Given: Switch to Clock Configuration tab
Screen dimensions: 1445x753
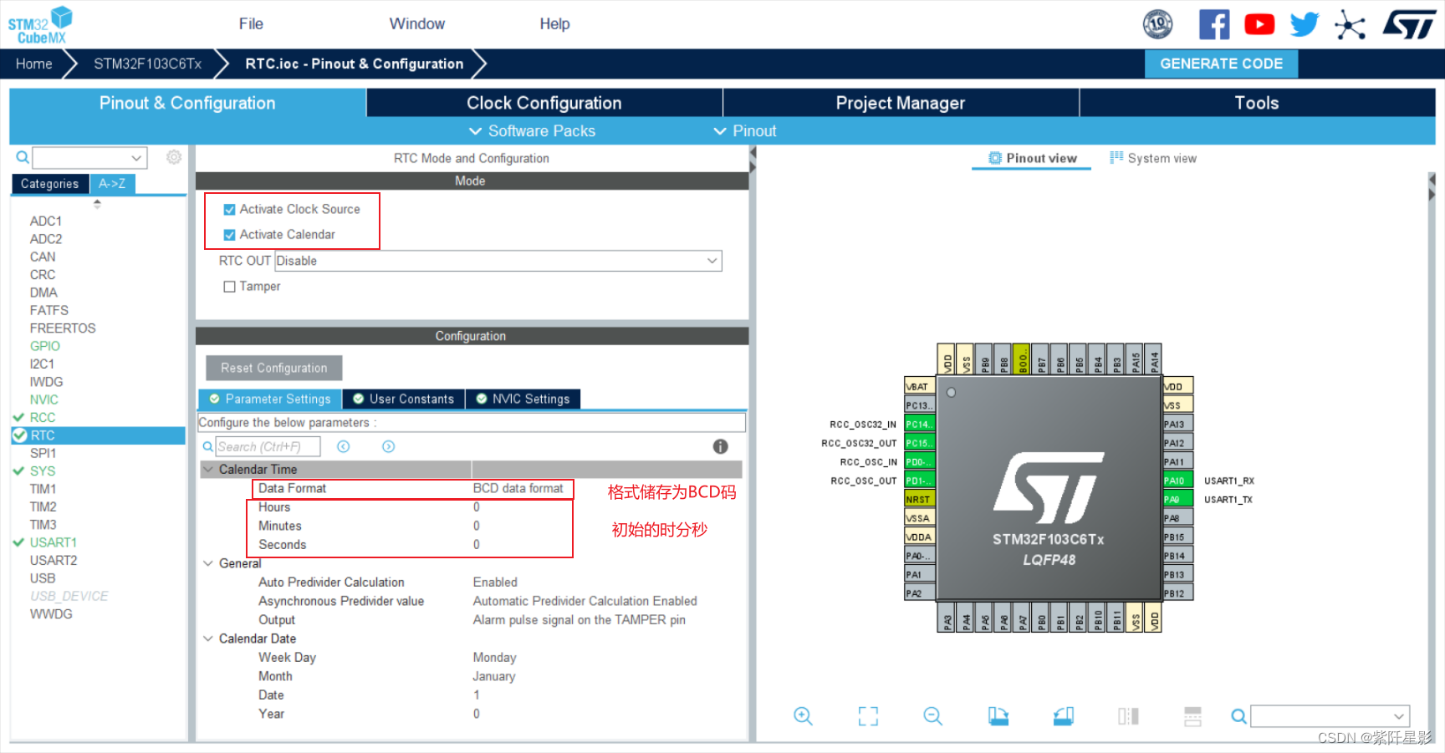Looking at the screenshot, I should 544,103.
